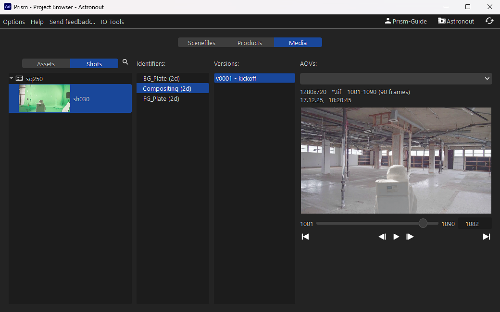This screenshot has height=312, width=500.
Task: Click the search magnifier icon beside Shots
Action: pyautogui.click(x=125, y=62)
